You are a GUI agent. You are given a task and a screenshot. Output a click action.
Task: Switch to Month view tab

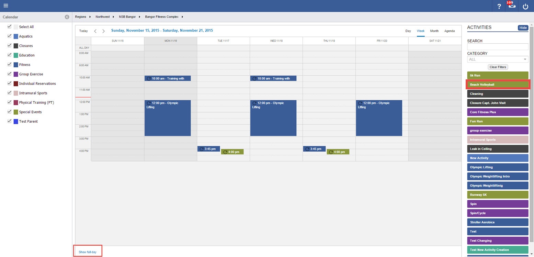[434, 31]
